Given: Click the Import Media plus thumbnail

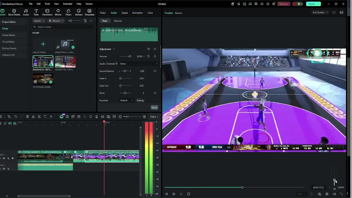Looking at the screenshot, I should (x=43, y=44).
